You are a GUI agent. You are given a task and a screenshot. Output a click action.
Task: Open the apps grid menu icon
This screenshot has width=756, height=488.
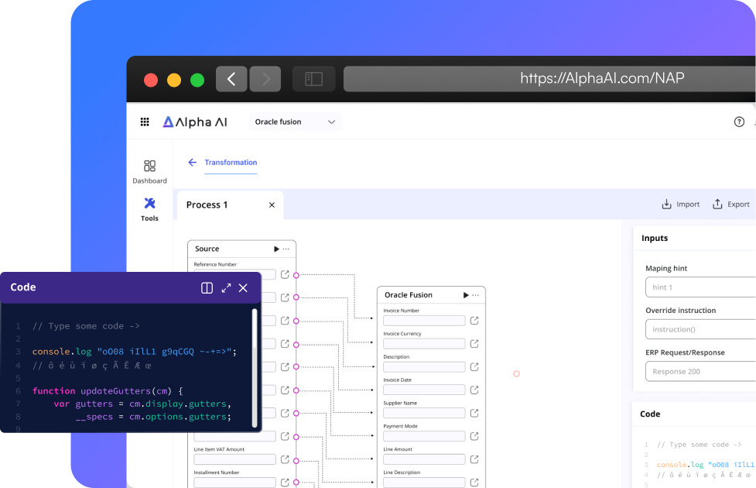pos(145,122)
